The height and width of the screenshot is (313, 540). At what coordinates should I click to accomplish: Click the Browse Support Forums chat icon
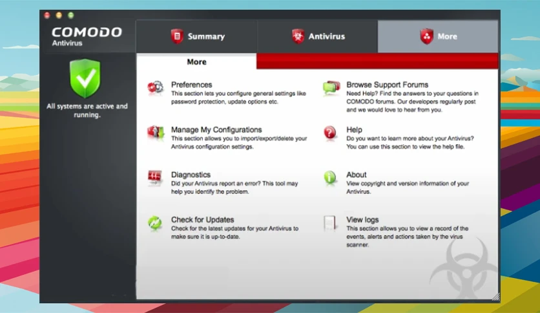(331, 87)
